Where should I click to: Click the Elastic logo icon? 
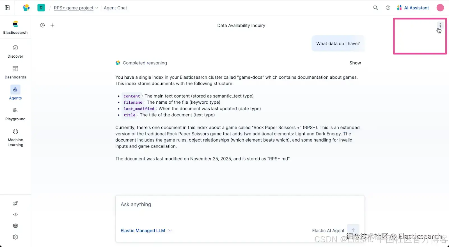pos(26,8)
